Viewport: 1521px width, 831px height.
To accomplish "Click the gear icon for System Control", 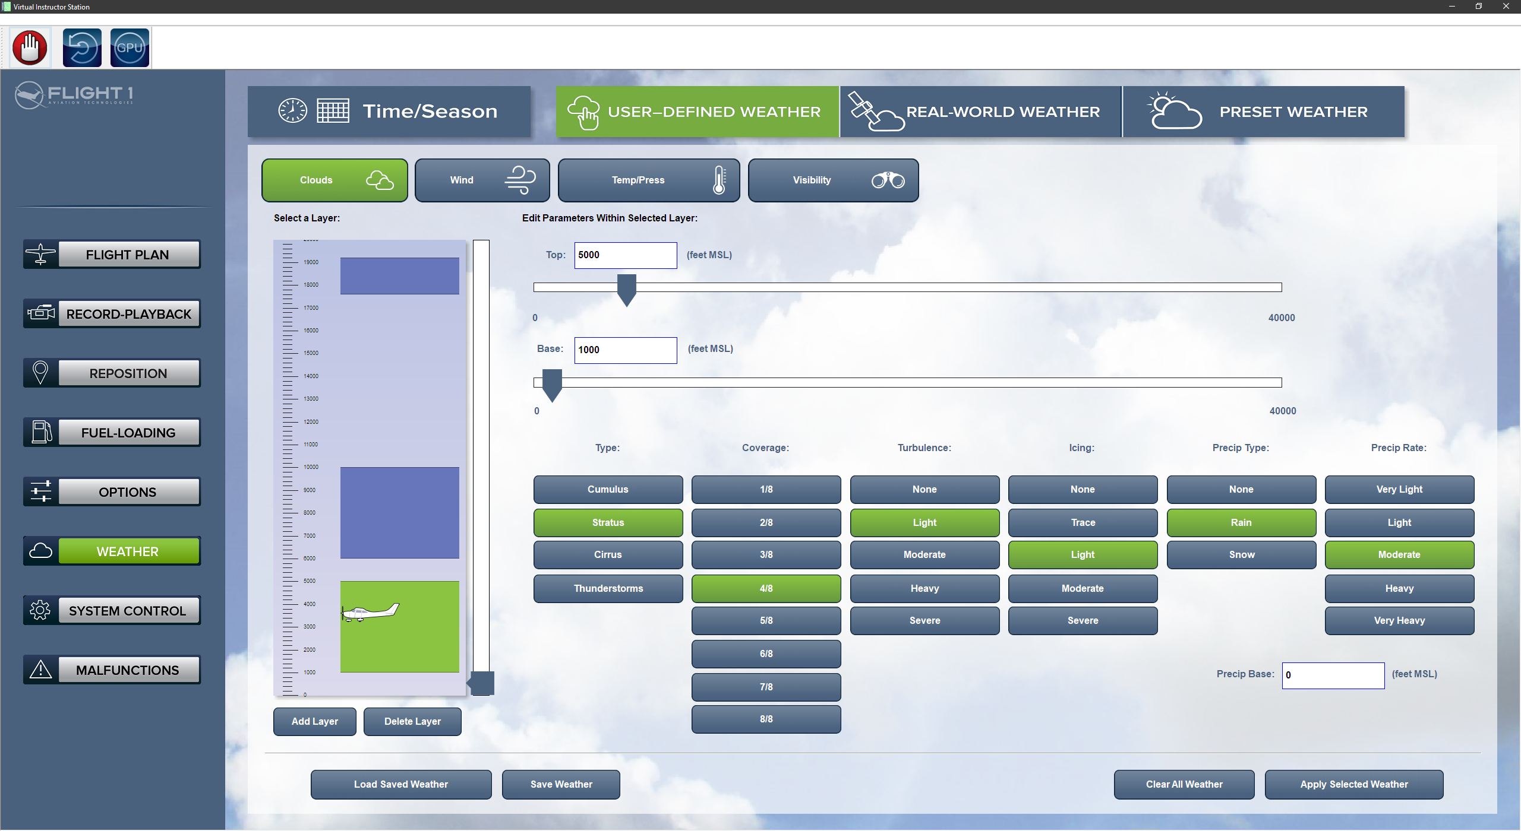I will (40, 610).
